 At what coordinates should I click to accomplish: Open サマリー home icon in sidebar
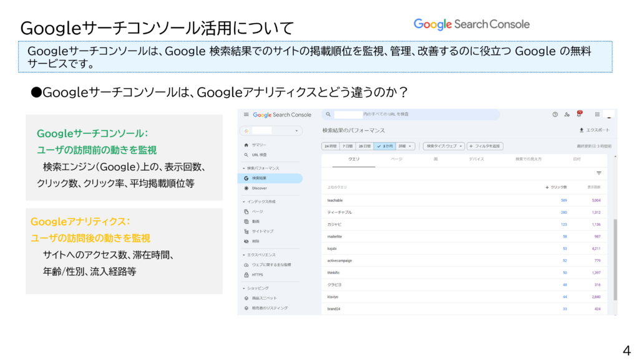[246, 145]
